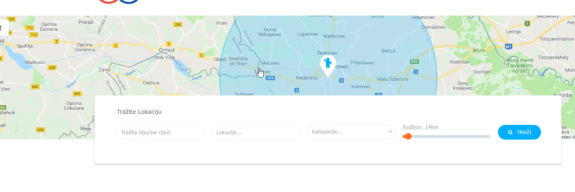Click the 230 road shield near Vitan
575x192 pixels.
(x=177, y=25)
